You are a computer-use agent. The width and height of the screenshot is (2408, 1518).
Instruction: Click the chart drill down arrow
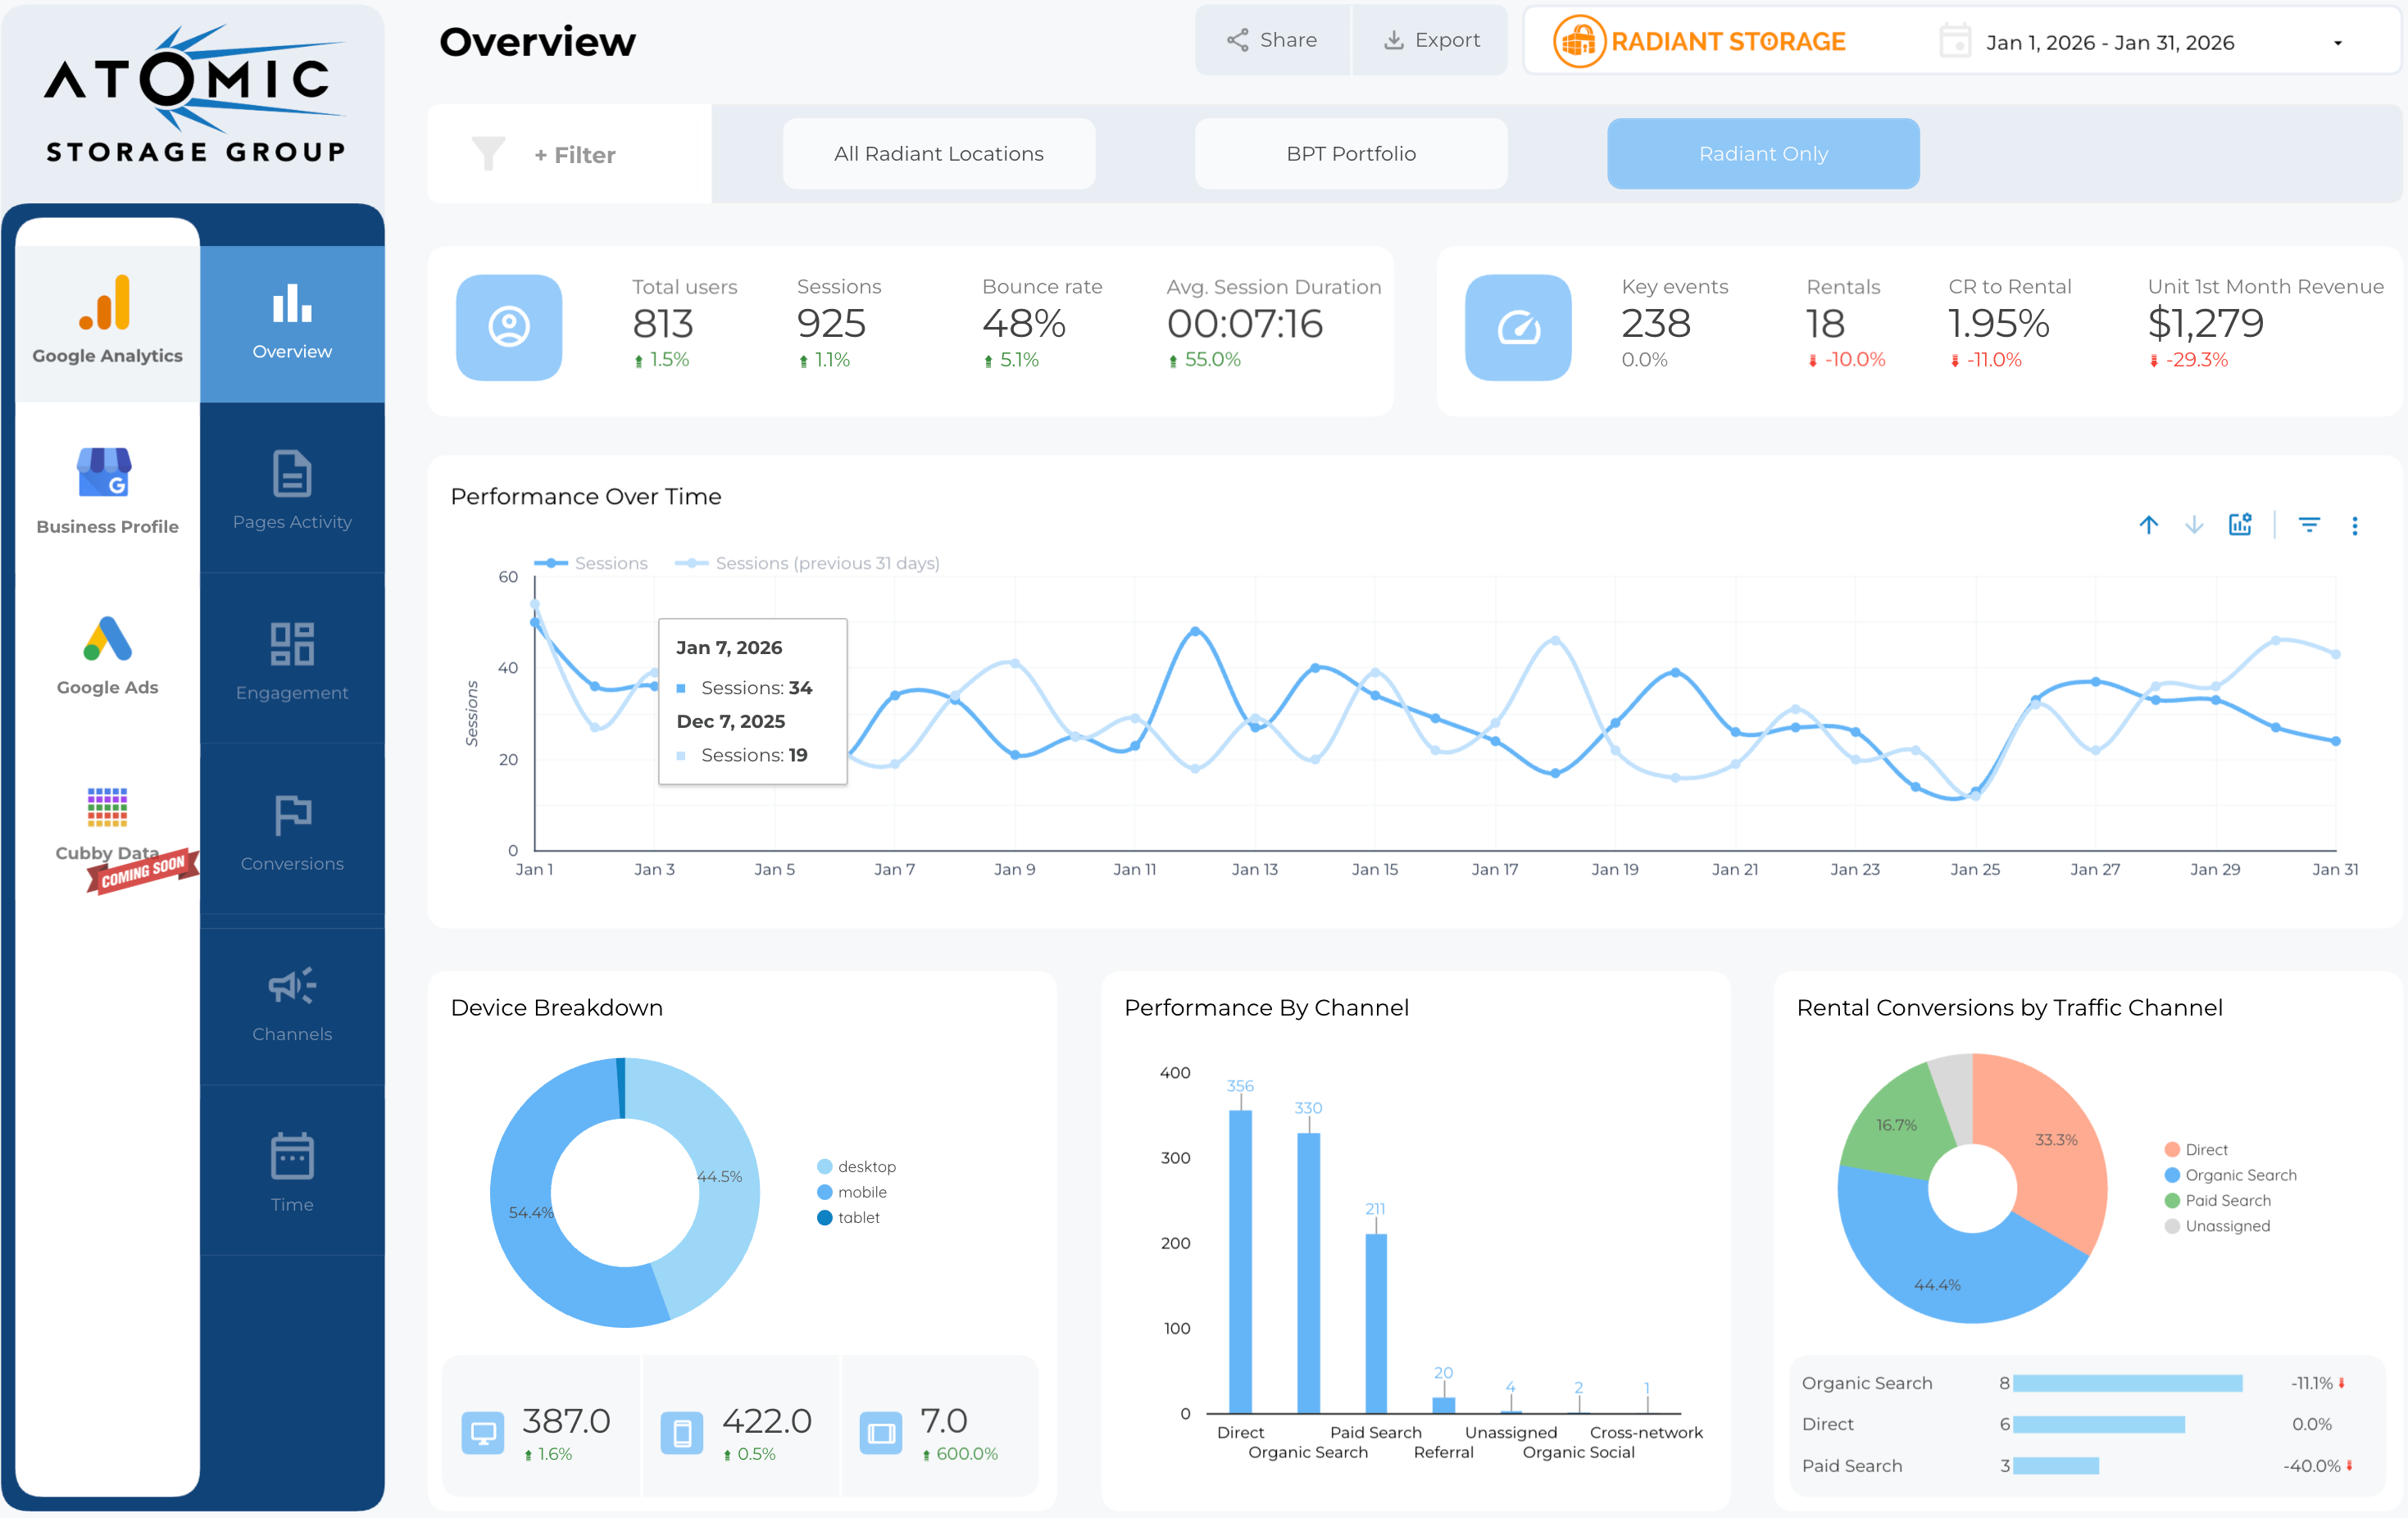[x=2193, y=526]
